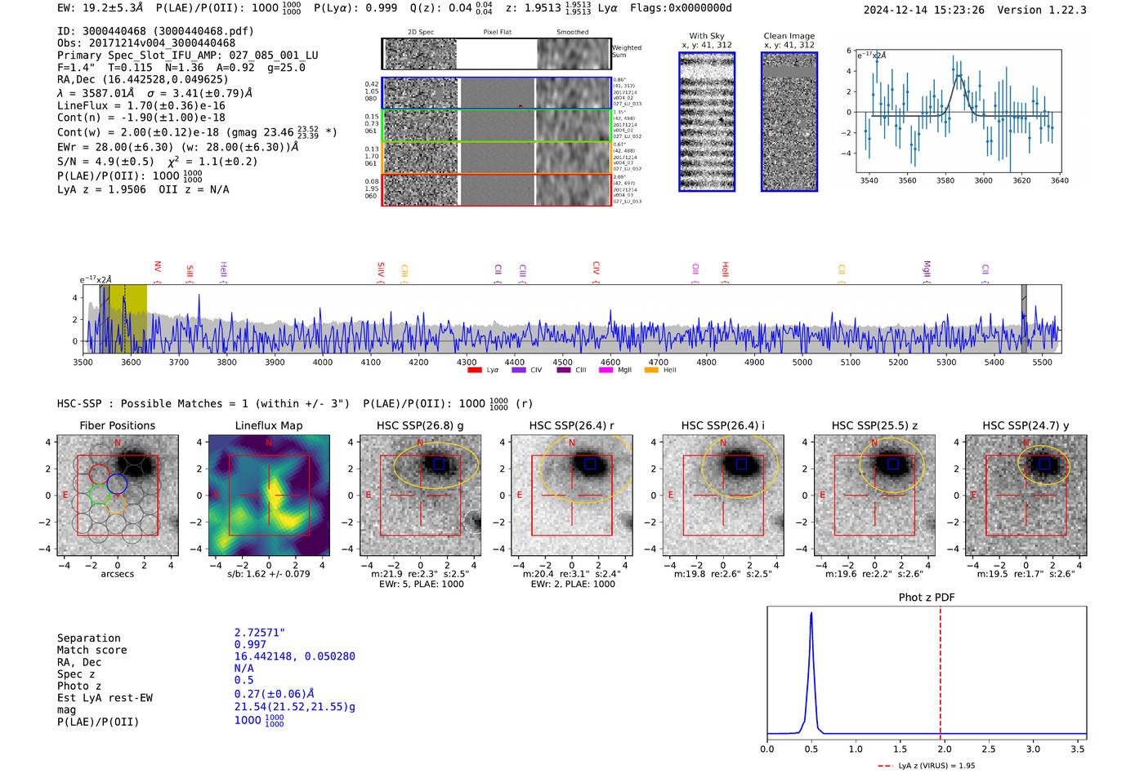Viewport: 1144px width, 778px height.
Task: Click the orange-bordered 2D fiber spectrum row
Action: click(x=496, y=158)
